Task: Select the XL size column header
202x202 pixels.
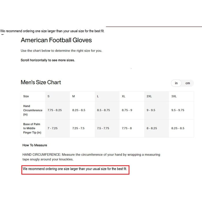Action: pos(124,96)
